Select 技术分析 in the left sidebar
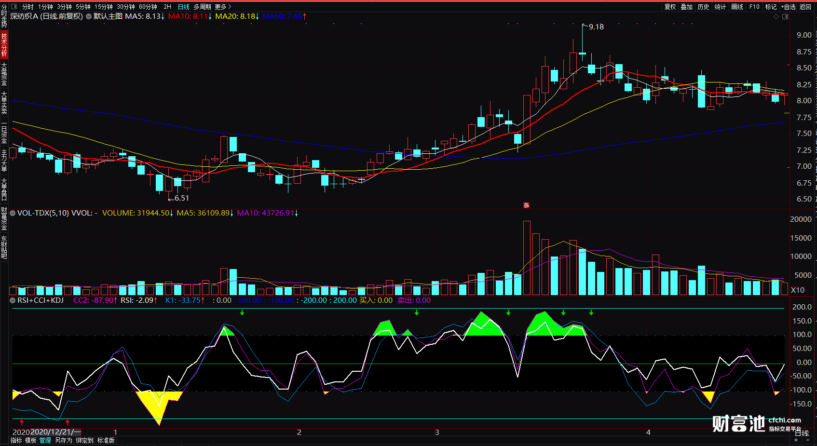 click(4, 45)
